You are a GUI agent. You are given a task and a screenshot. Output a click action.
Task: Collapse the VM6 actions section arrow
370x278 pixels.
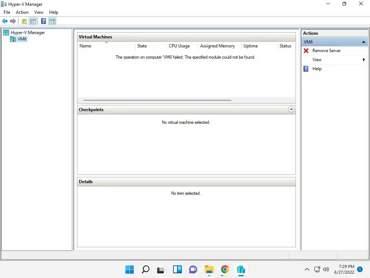363,42
